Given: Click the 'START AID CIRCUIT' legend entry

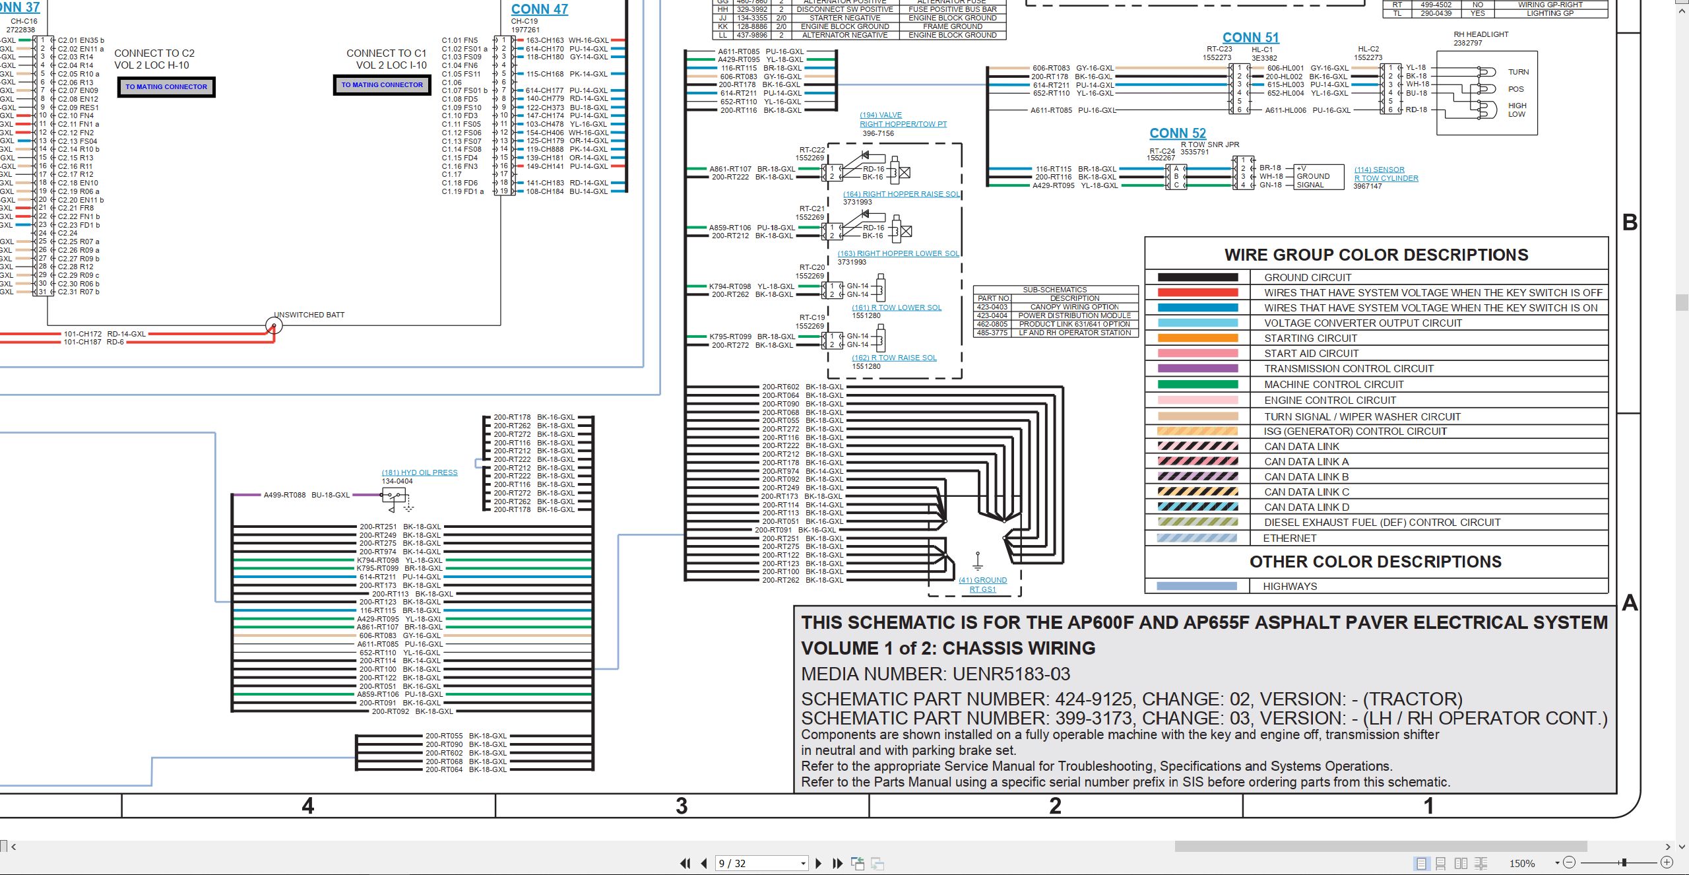Looking at the screenshot, I should click(x=1311, y=354).
